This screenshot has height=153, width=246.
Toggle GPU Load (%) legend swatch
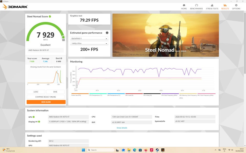(x=134, y=94)
